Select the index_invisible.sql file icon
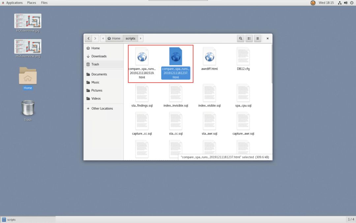The width and height of the screenshot is (356, 223). click(175, 93)
